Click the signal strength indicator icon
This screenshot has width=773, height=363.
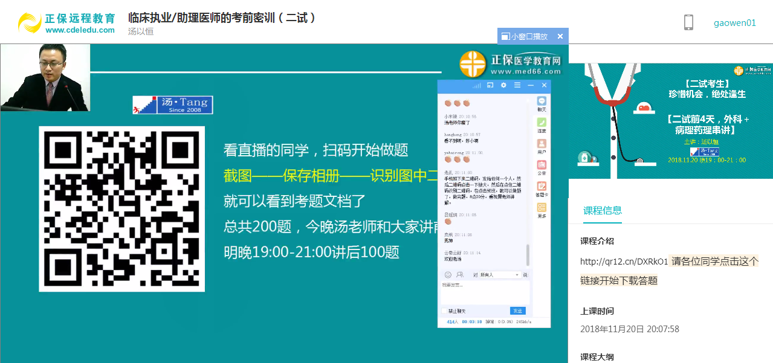[477, 85]
